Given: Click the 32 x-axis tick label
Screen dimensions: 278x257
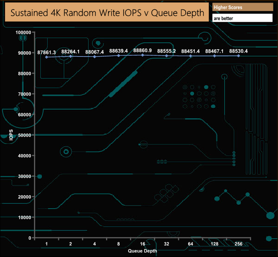Looking at the screenshot, I should tap(166, 244).
